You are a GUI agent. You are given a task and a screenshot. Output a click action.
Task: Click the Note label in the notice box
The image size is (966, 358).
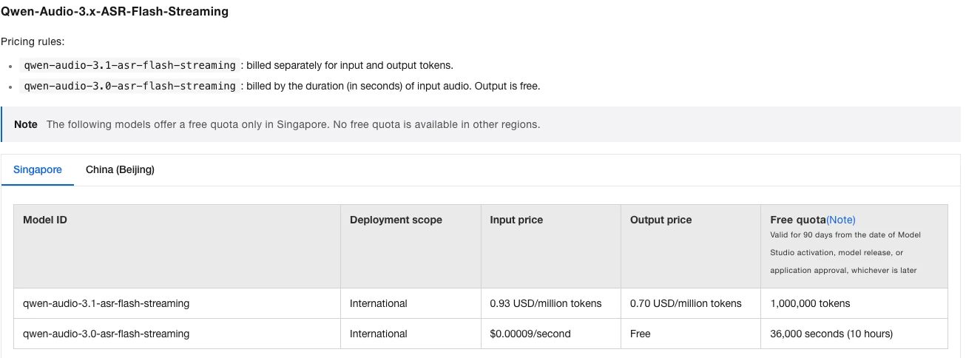coord(26,124)
